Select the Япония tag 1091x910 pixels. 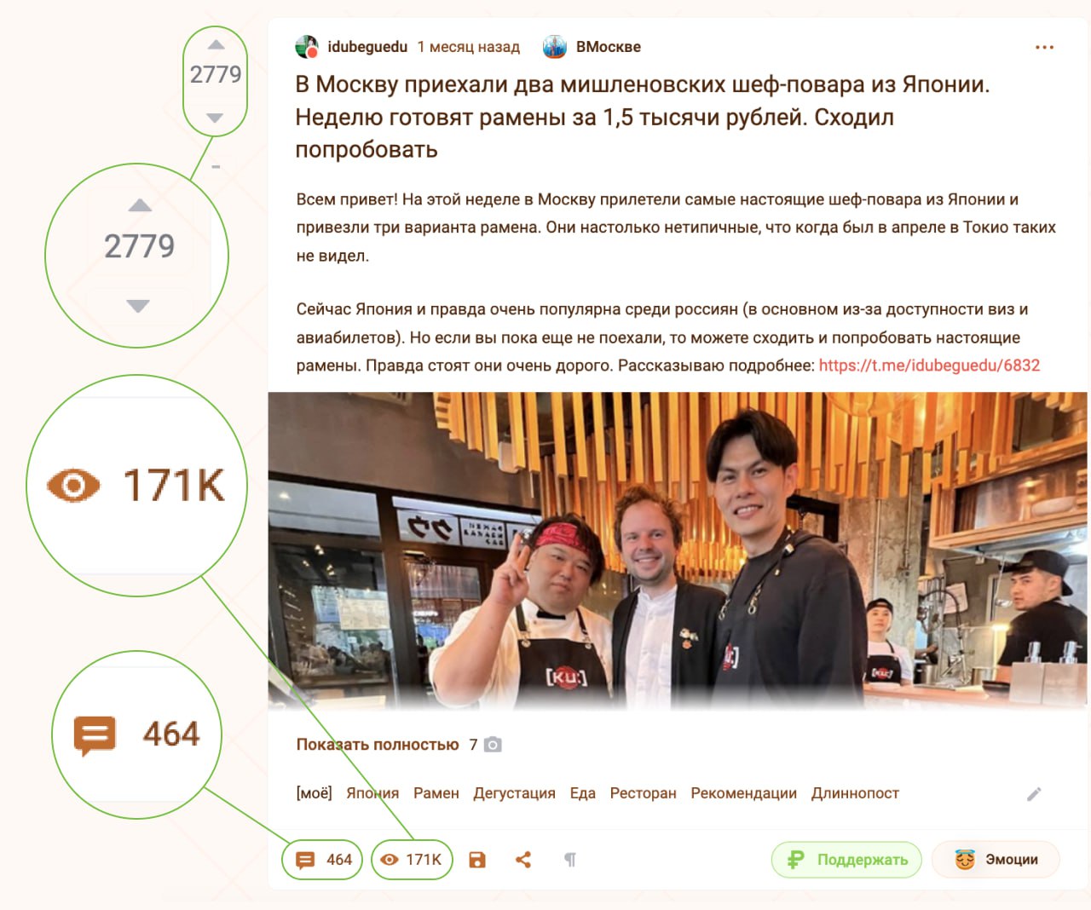(372, 793)
